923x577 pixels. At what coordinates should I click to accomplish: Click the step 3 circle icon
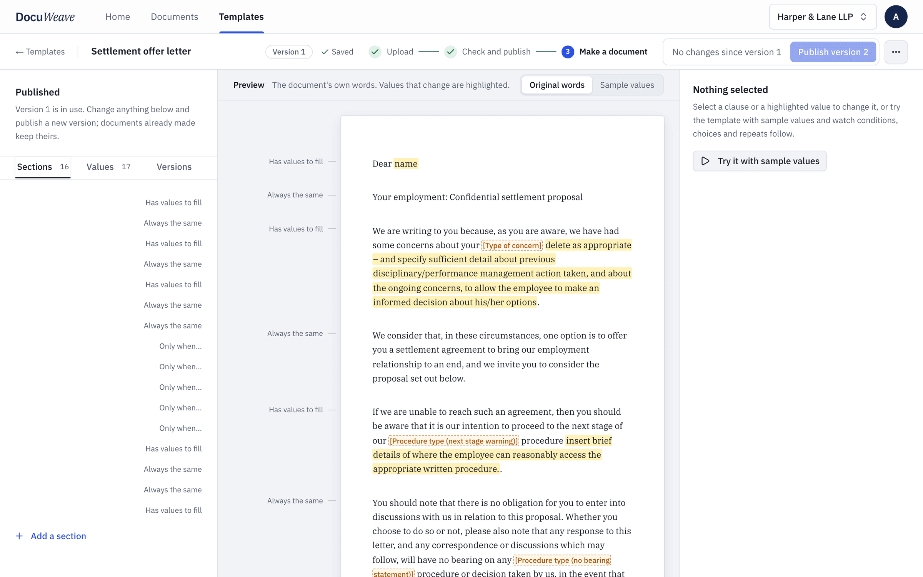point(567,52)
